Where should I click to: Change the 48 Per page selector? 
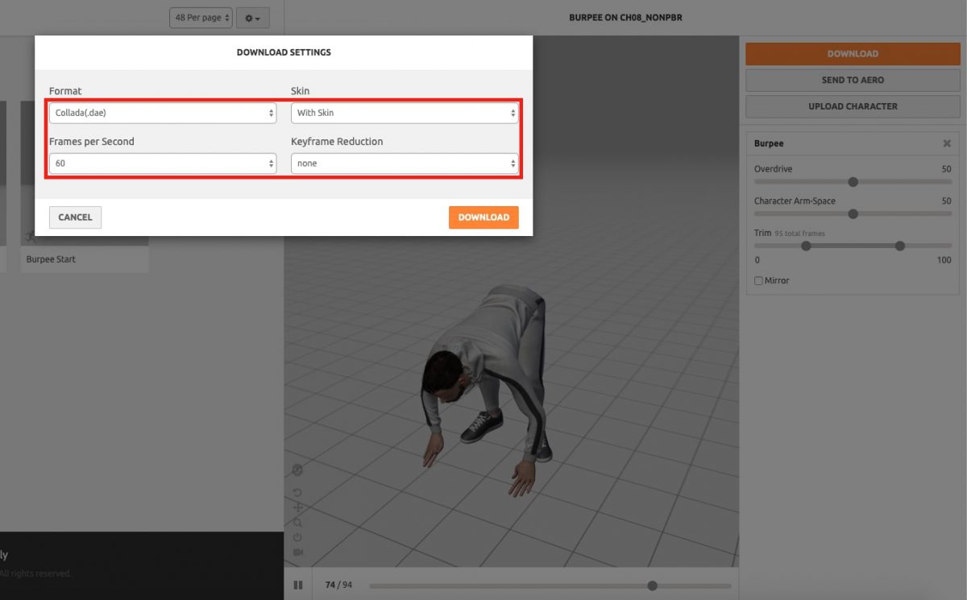point(200,17)
